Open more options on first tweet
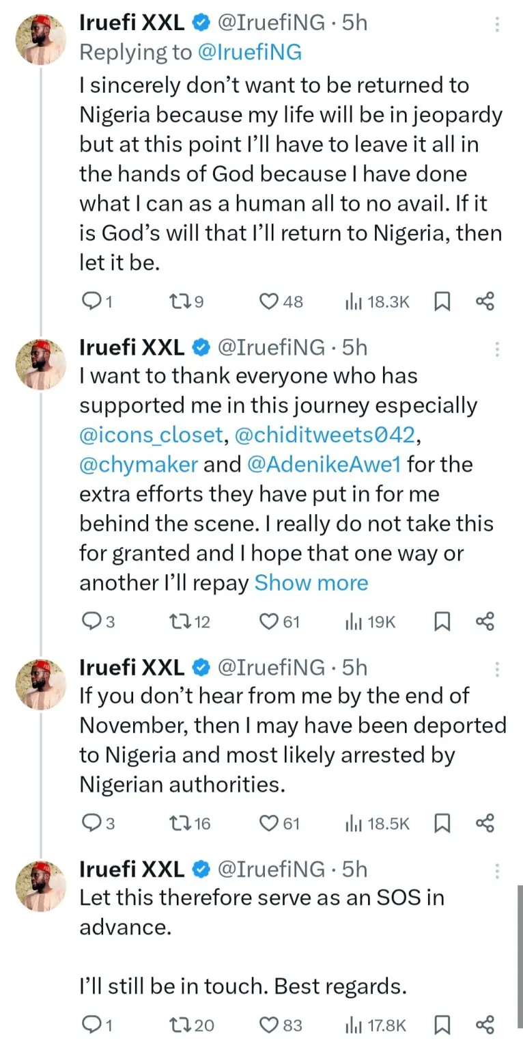The image size is (523, 1050). (497, 24)
